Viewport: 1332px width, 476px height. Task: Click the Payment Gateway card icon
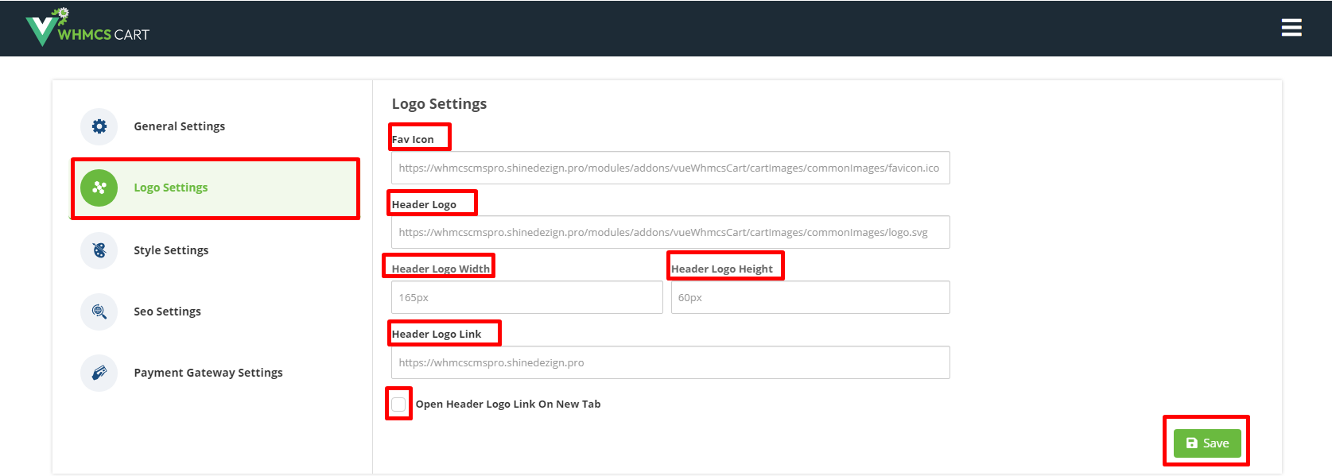(x=99, y=373)
